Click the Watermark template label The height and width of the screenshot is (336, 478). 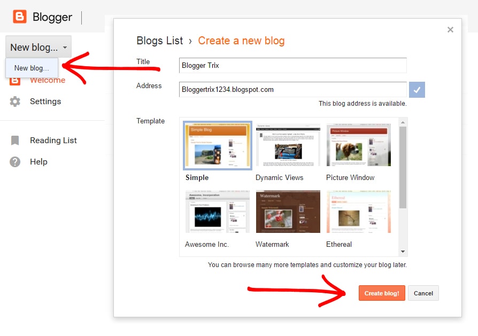[x=272, y=244]
